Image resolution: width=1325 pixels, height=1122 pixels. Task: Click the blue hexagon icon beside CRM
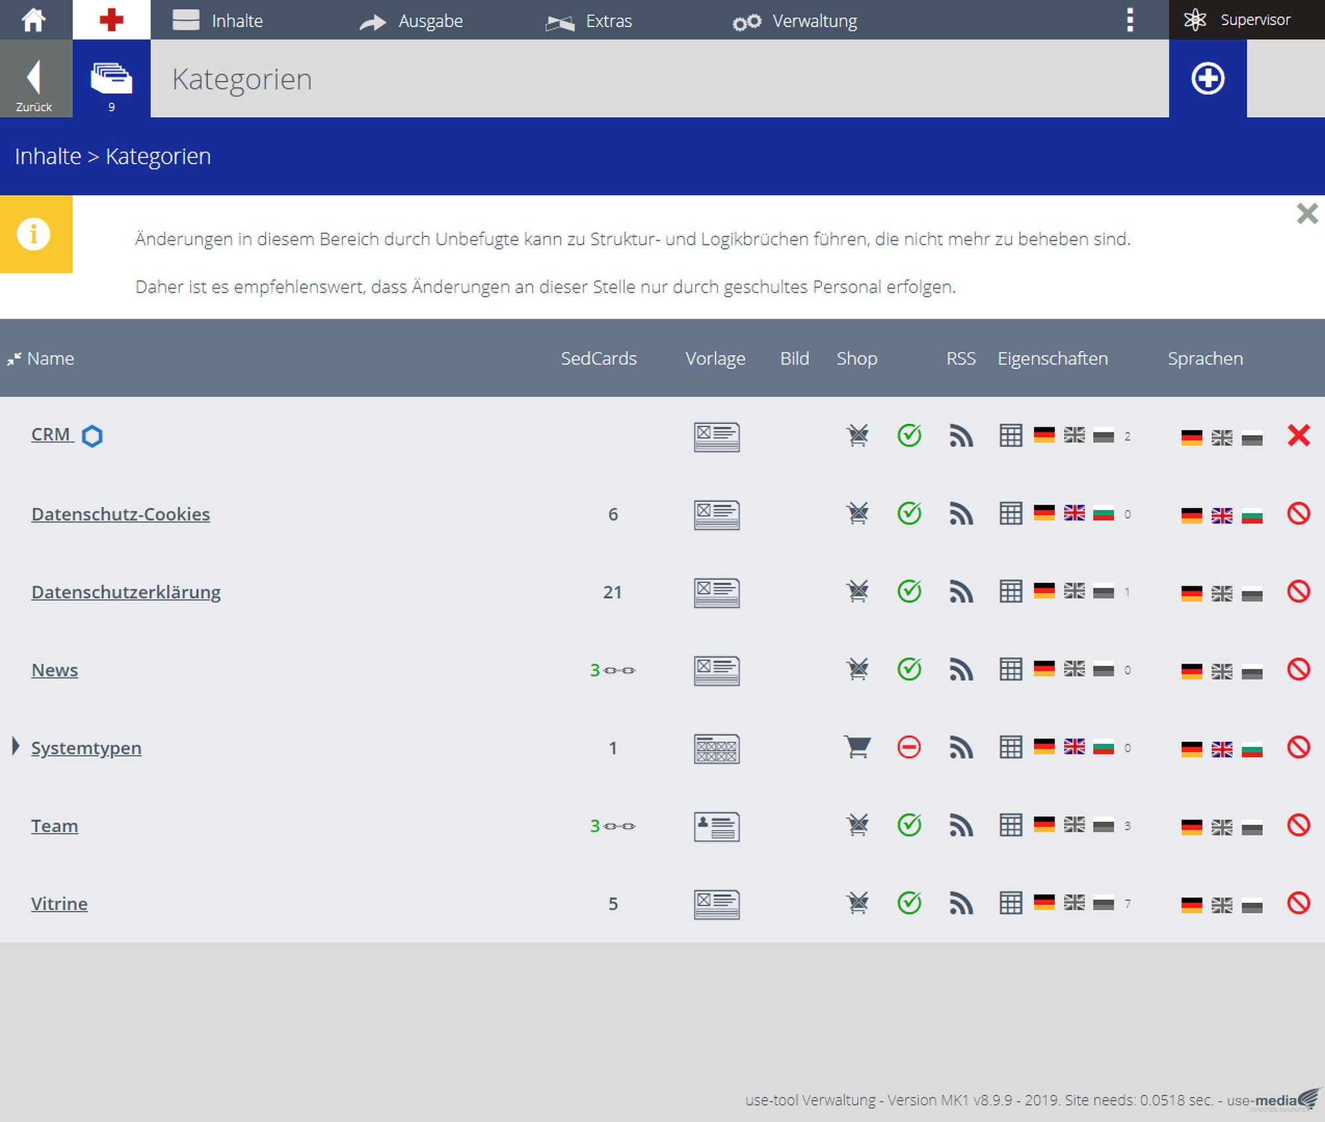92,436
